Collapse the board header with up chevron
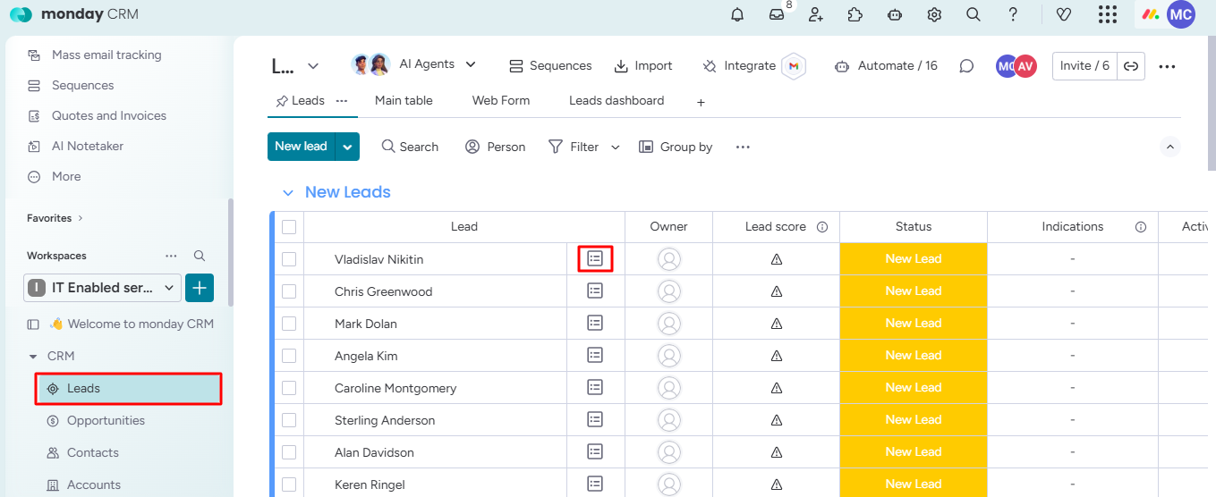 [x=1170, y=147]
